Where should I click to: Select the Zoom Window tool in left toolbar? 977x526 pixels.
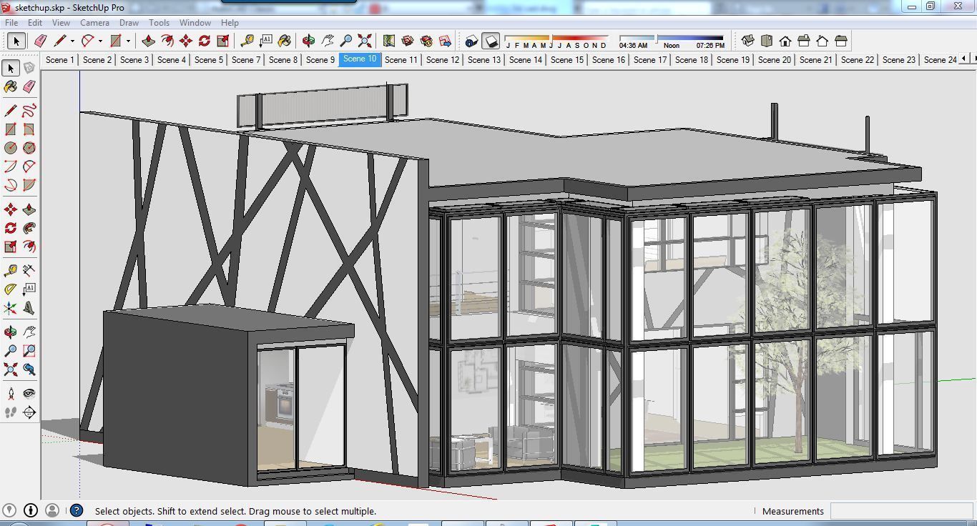pyautogui.click(x=29, y=351)
